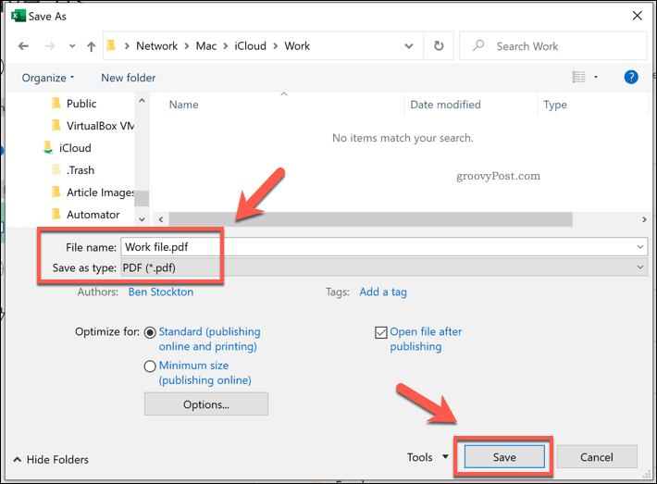Select Minimum size optimize option
The width and height of the screenshot is (657, 484).
(150, 366)
